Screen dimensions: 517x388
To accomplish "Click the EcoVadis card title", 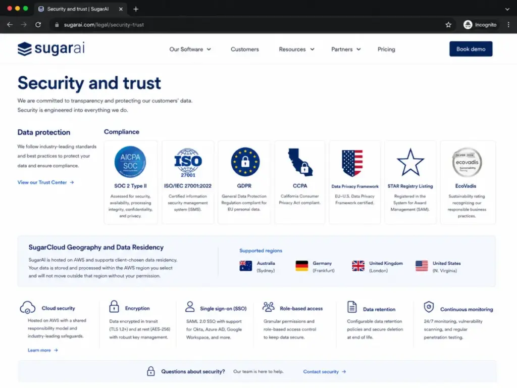I will pyautogui.click(x=466, y=186).
